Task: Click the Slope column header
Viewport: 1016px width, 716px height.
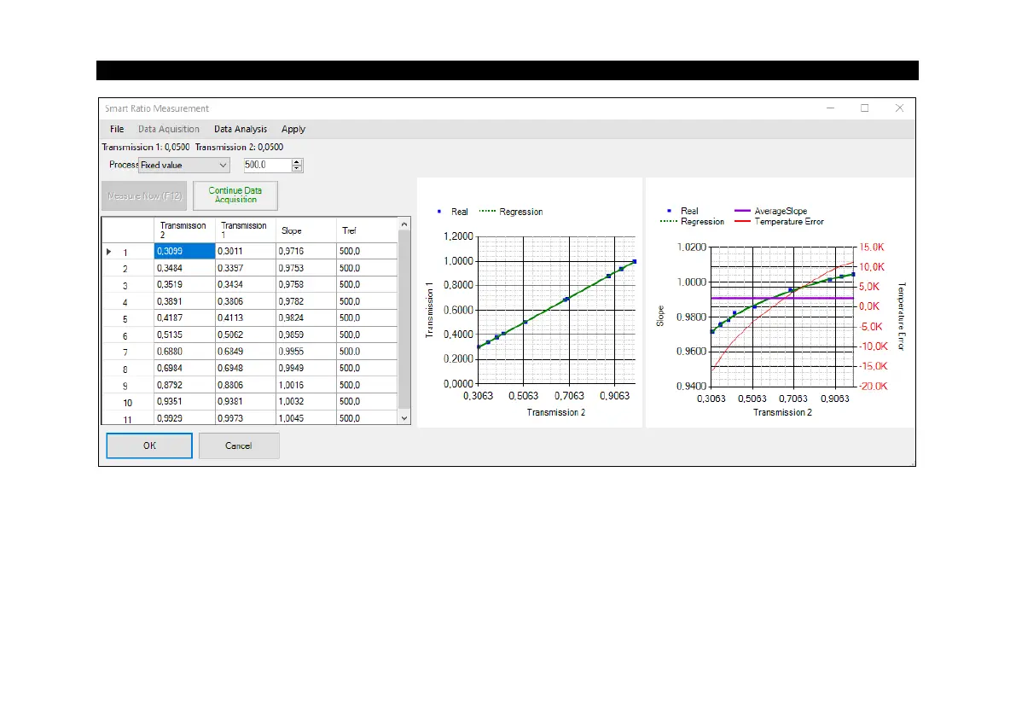Action: 306,230
